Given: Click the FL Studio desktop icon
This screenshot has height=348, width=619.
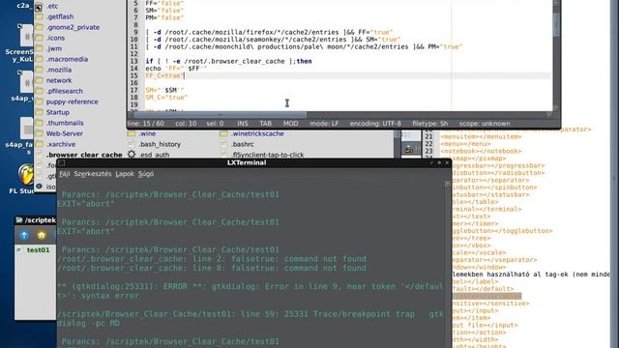Looking at the screenshot, I should (26, 174).
